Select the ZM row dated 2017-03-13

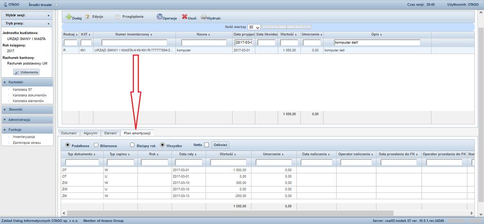[268, 196]
